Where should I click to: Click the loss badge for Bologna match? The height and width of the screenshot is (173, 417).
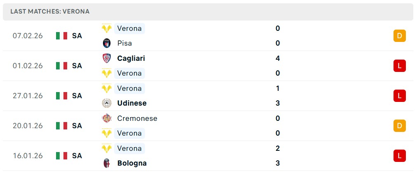click(399, 156)
